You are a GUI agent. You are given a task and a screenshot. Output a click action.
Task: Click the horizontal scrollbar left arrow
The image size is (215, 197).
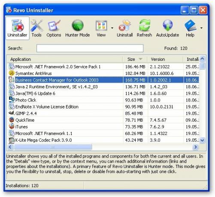(10, 147)
